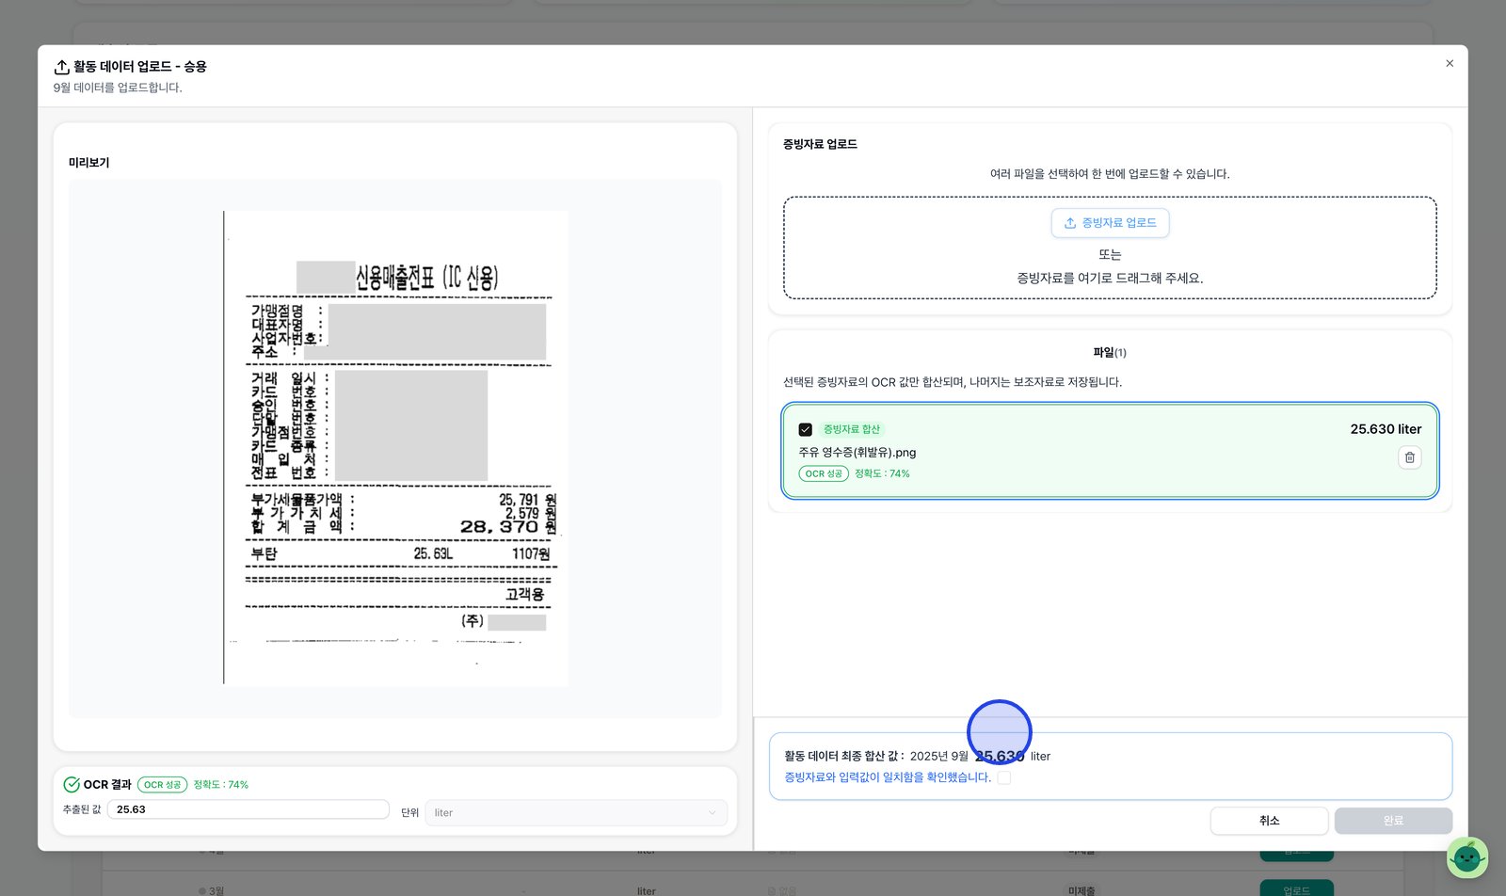Click the upload icon in dialog title

(x=61, y=67)
